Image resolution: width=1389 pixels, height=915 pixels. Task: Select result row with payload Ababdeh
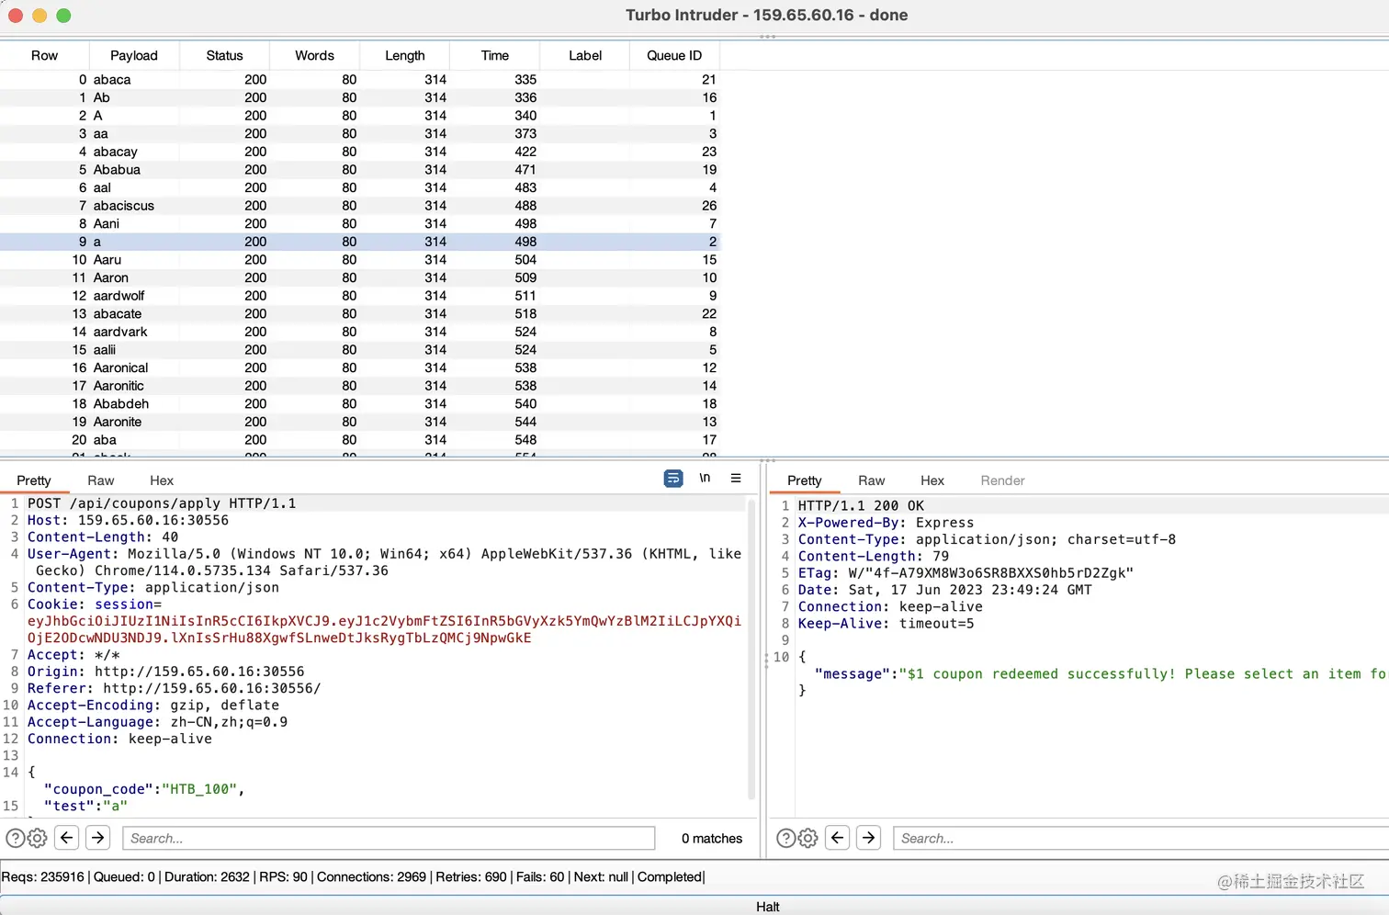pos(360,403)
